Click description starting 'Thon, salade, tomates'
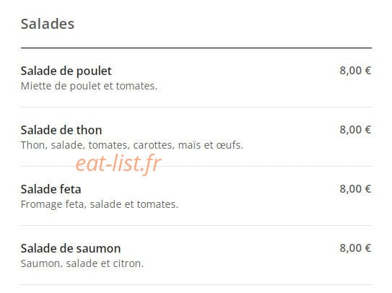392x293 pixels. click(x=132, y=145)
